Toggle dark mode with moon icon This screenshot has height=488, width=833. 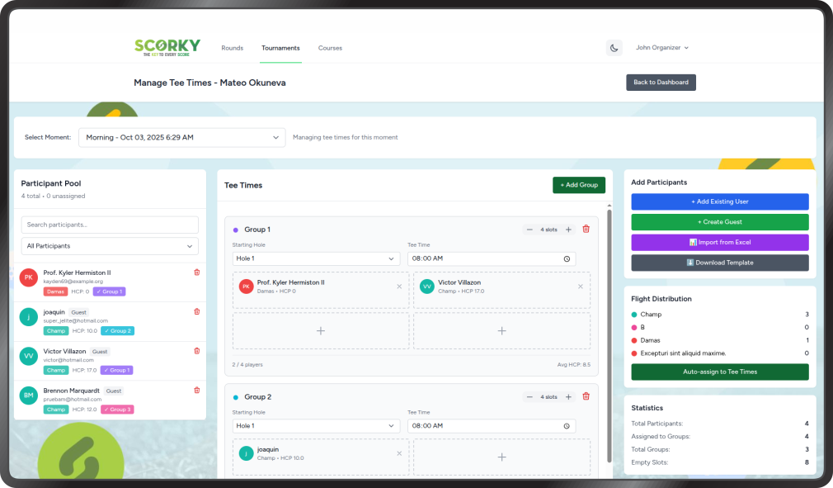pos(614,48)
